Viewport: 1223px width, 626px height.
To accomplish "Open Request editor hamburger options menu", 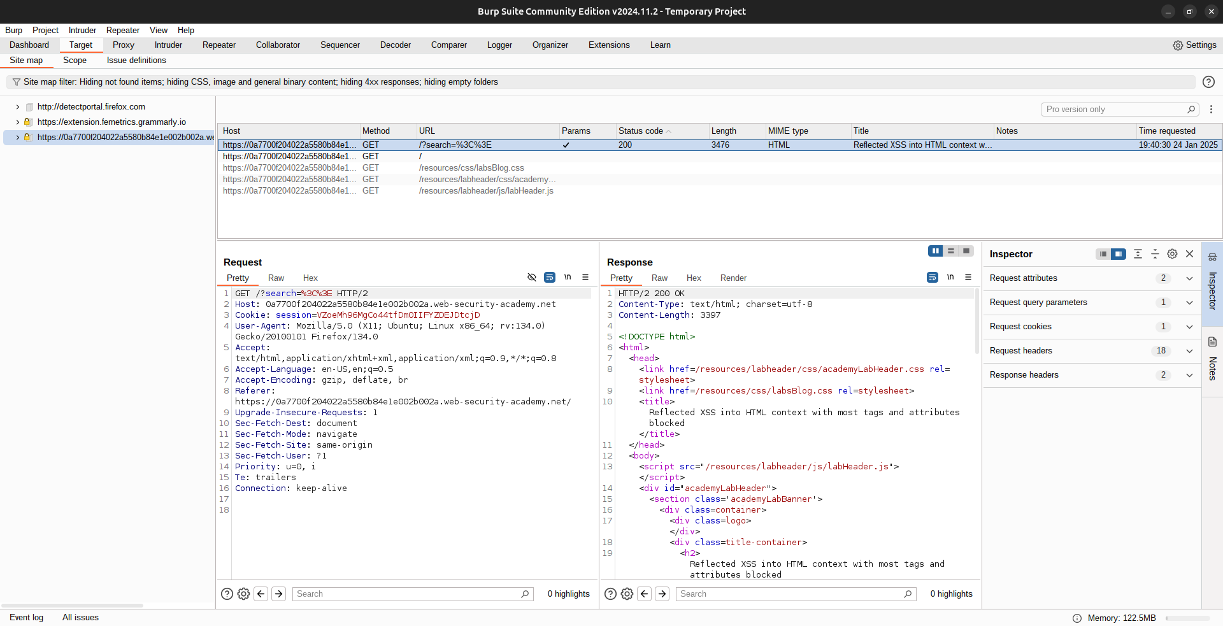I will 585,277.
